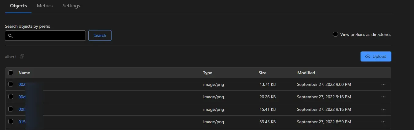The height and width of the screenshot is (130, 414).
Task: Click the magnifier icon in search box
Action: [x=10, y=36]
